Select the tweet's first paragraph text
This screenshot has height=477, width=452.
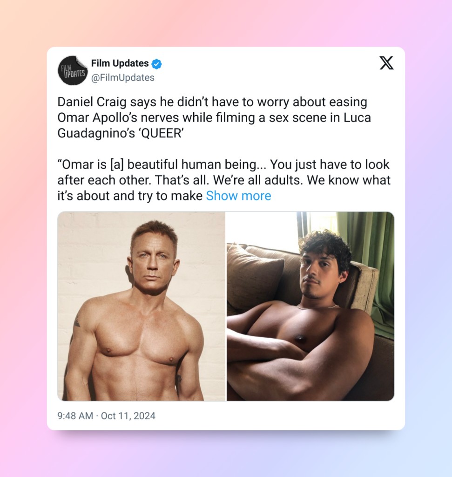(x=214, y=117)
